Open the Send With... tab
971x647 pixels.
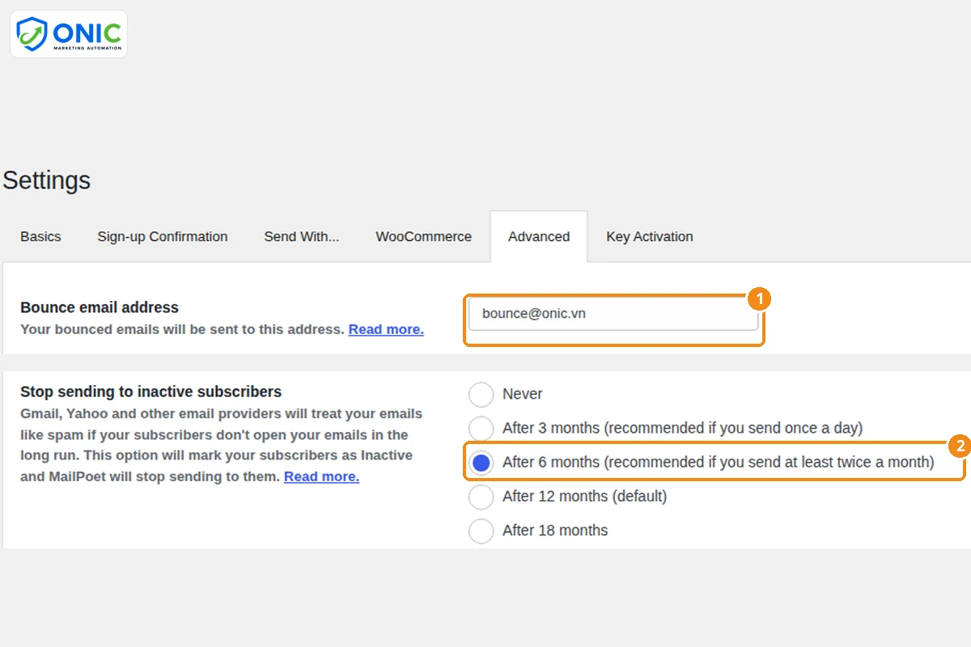tap(301, 237)
